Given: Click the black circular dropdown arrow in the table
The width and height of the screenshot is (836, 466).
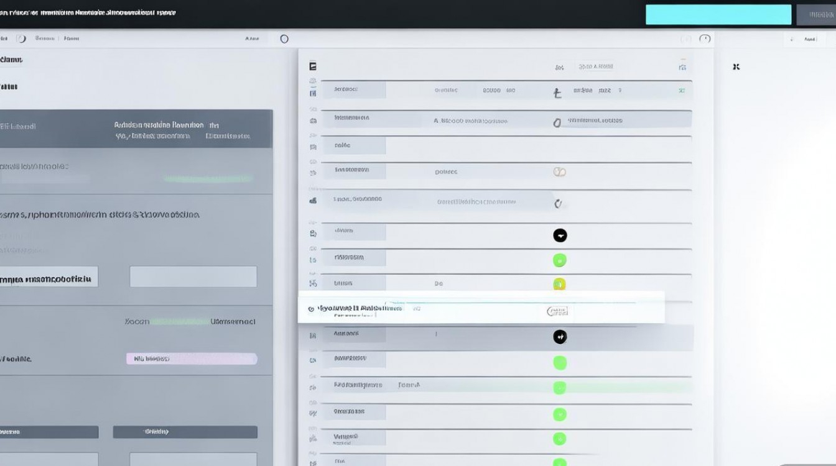Looking at the screenshot, I should click(x=560, y=235).
